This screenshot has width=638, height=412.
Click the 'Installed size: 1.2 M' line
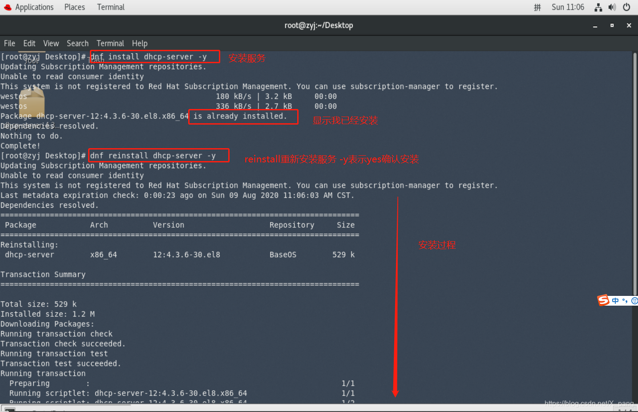coord(48,314)
